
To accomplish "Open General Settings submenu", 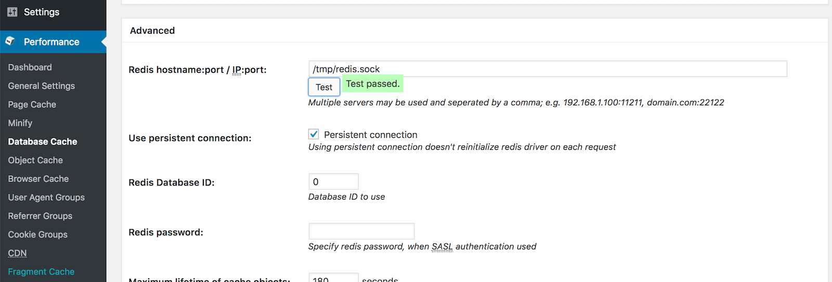I will [x=41, y=86].
